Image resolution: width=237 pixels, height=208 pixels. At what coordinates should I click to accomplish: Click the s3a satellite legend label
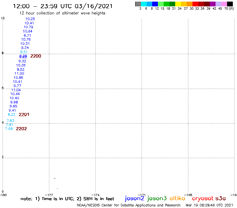pos(221,198)
